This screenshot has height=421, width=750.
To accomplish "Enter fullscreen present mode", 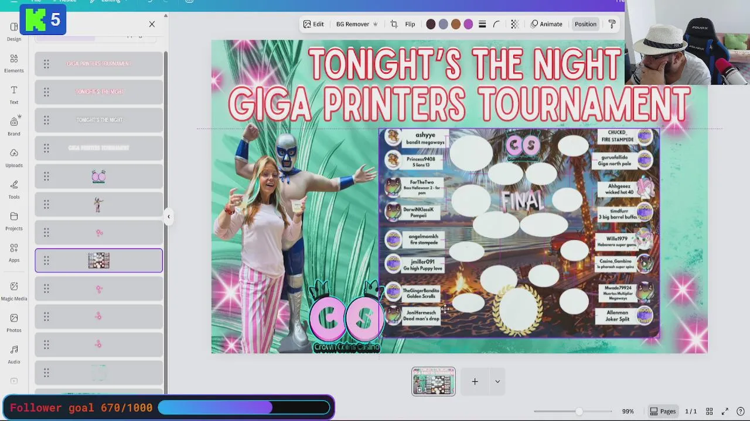I will 725,411.
